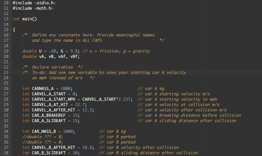Click the main function name
The width and height of the screenshot is (262, 156).
click(x=27, y=19)
